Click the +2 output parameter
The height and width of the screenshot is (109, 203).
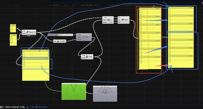click(112, 23)
